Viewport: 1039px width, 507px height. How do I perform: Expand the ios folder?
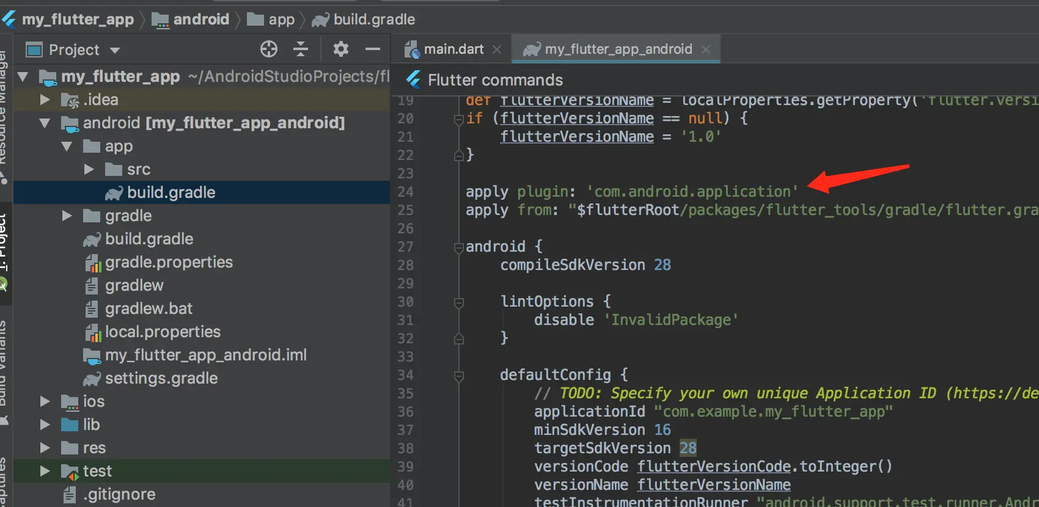pos(45,401)
